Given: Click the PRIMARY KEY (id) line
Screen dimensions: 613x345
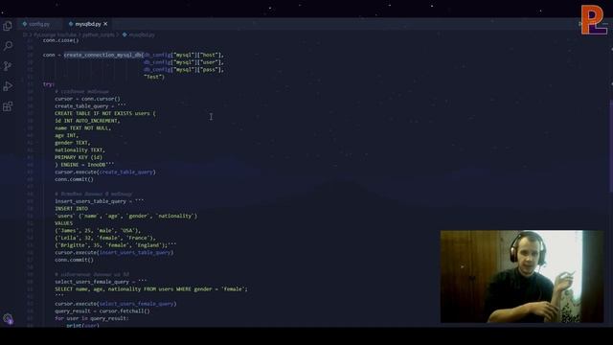Looking at the screenshot, I should click(x=79, y=157).
